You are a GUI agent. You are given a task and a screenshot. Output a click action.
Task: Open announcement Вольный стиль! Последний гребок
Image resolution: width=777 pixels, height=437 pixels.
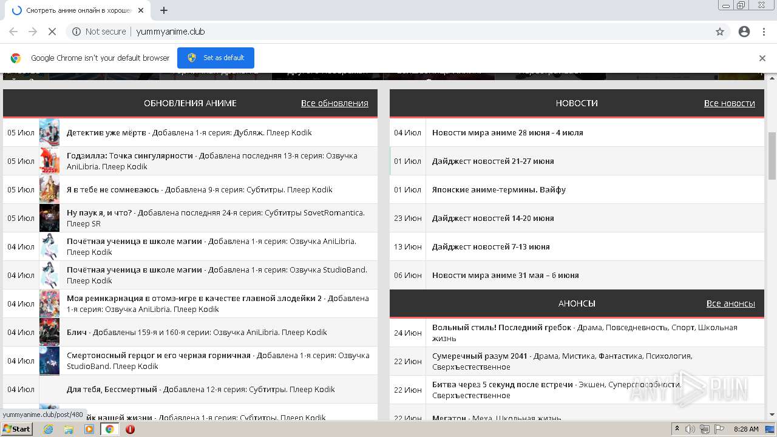click(585, 333)
